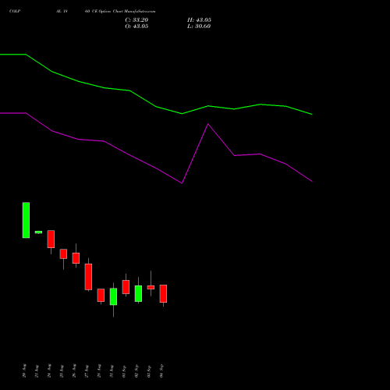The height and width of the screenshot is (390, 390).
Task: Select the '26 Aug' date axis label
Action: click(x=74, y=370)
